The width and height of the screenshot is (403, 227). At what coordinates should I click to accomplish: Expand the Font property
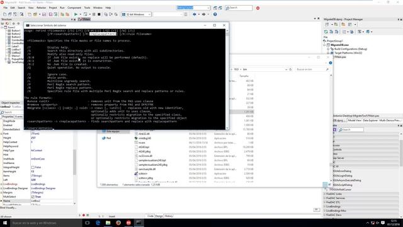click(1, 134)
